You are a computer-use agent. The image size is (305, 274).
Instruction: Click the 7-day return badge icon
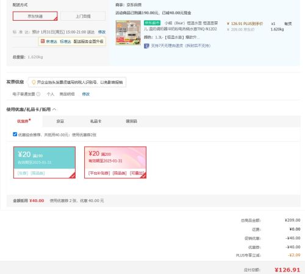(146, 46)
